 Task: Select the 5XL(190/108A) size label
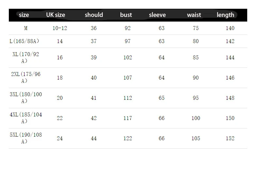click(x=26, y=138)
